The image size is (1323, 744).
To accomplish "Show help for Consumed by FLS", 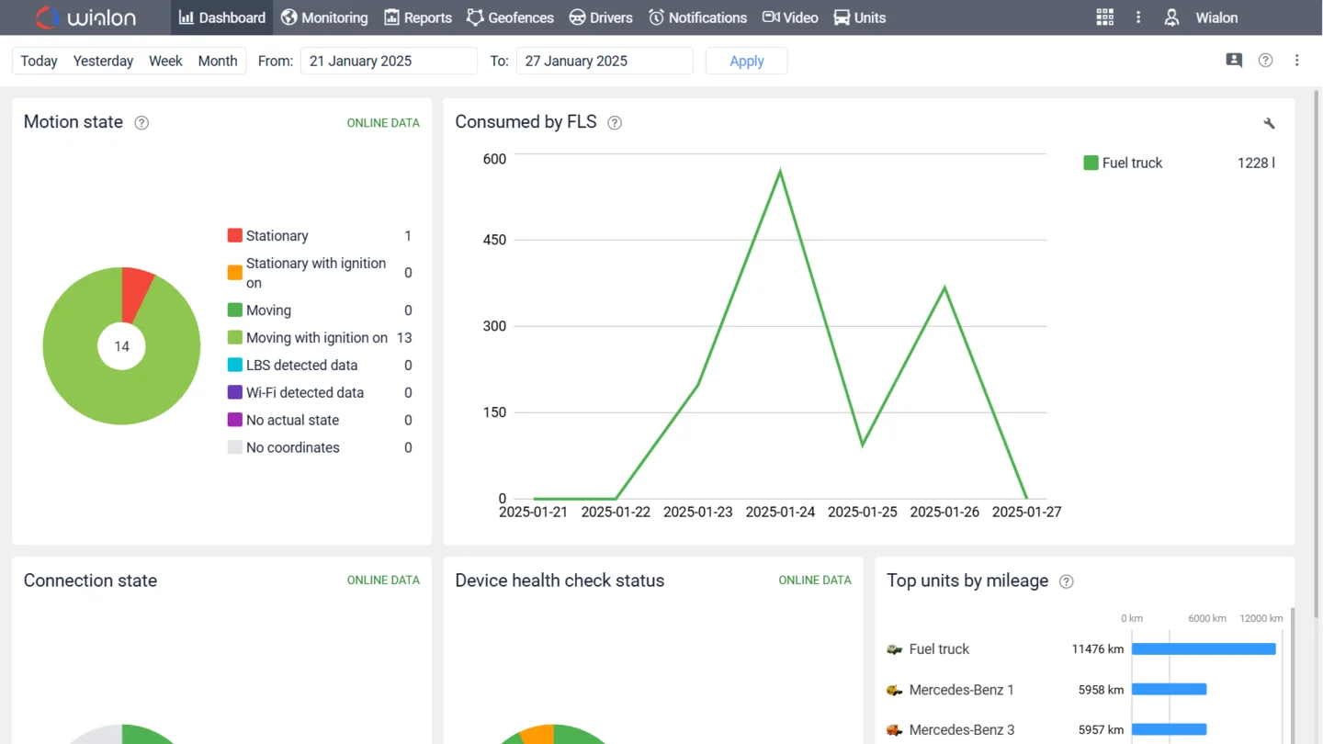I will pos(615,123).
